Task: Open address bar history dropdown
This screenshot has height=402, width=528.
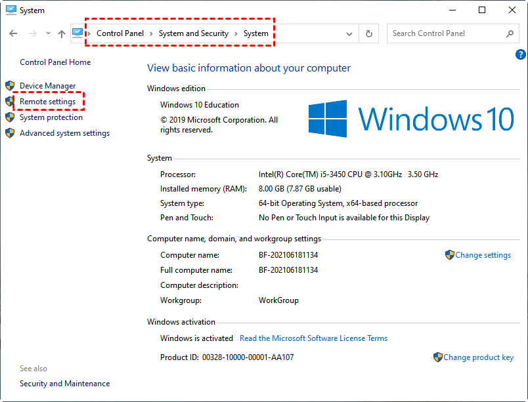Action: coord(349,33)
